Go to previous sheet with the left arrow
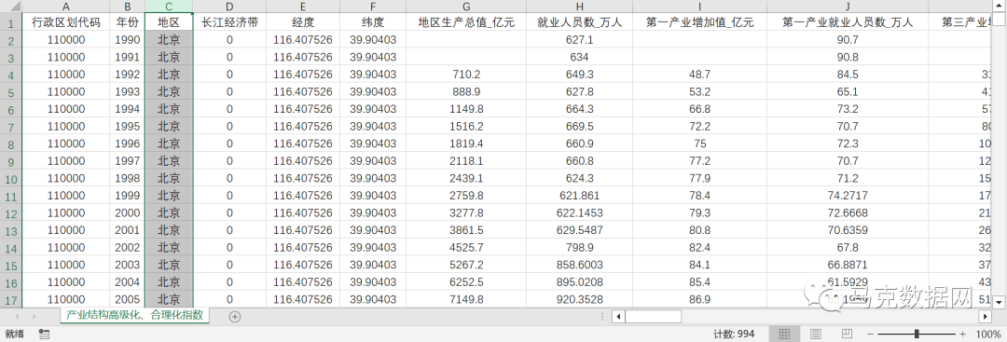Viewport: 1007px width, 342px height. click(17, 316)
